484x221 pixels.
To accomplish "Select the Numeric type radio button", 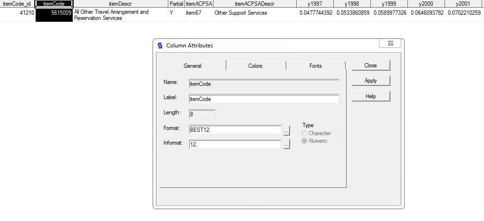I will tap(304, 141).
